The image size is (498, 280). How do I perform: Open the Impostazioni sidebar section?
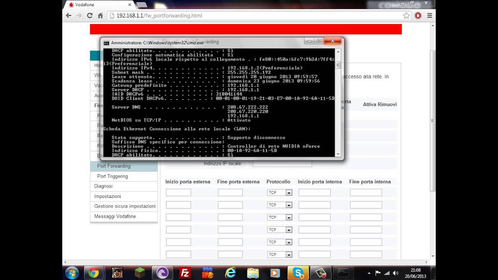[x=124, y=196]
